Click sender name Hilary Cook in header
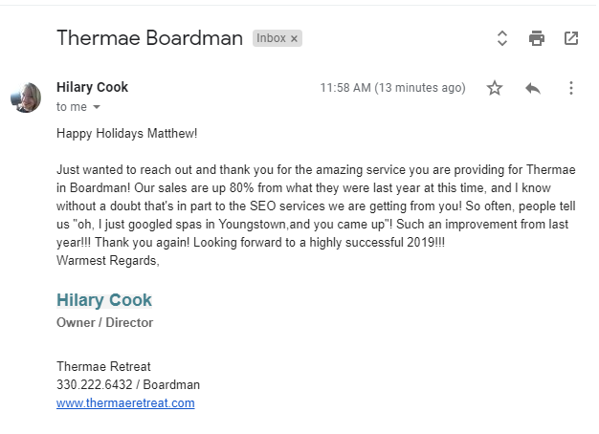599x434 pixels. (x=92, y=87)
